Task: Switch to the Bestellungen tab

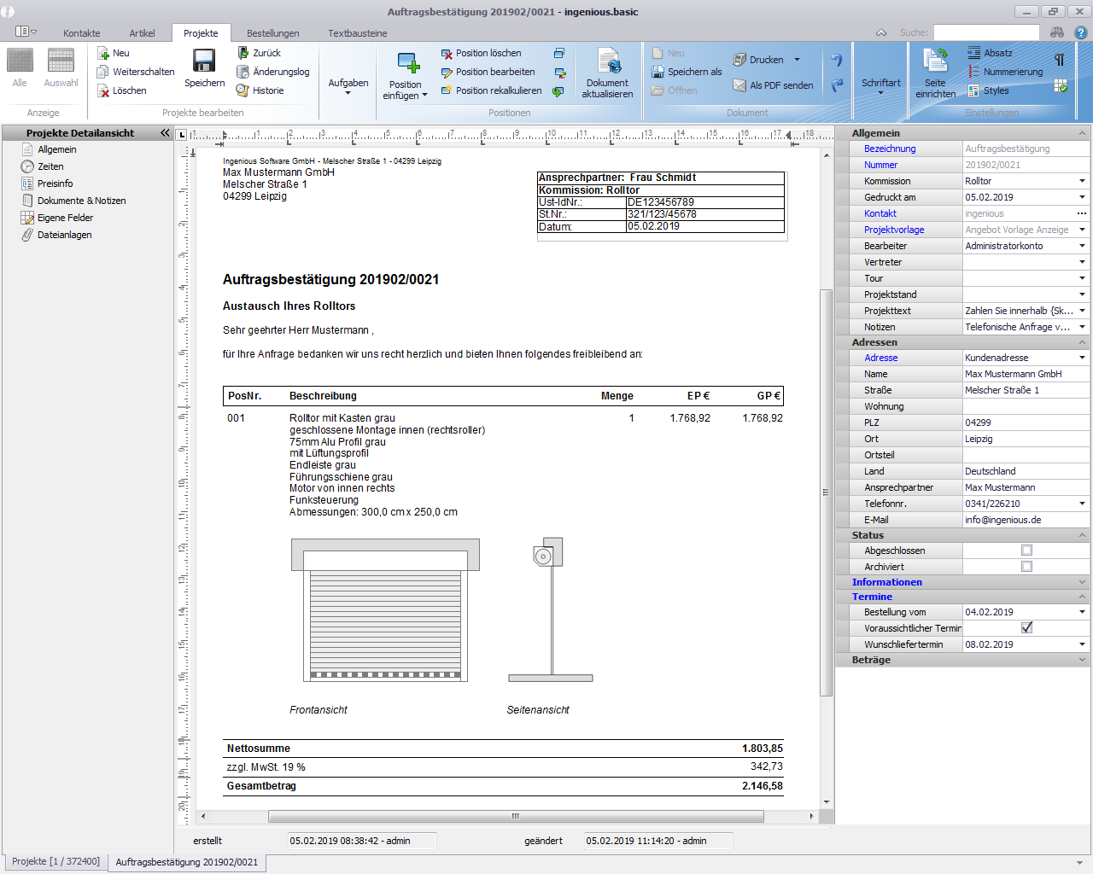Action: tap(272, 33)
